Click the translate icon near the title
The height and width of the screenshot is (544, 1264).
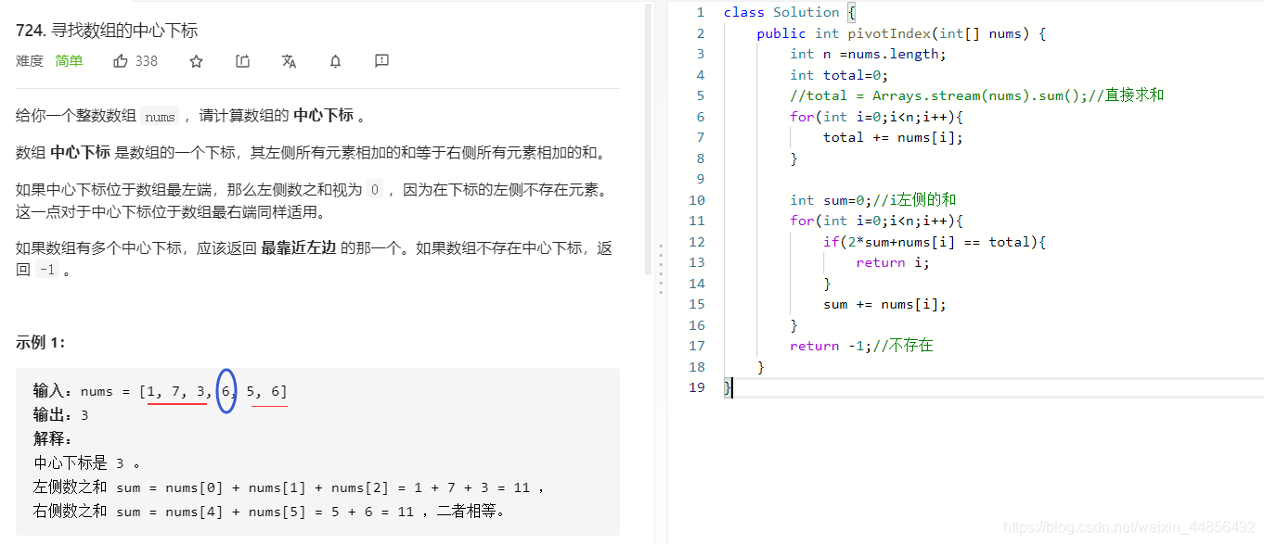(x=289, y=60)
